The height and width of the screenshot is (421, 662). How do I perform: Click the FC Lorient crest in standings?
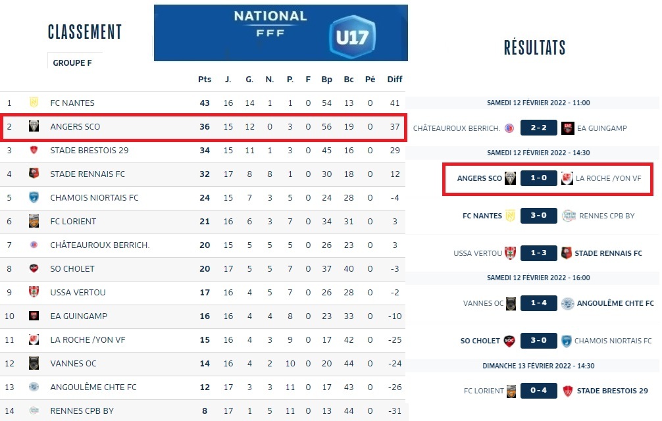[34, 221]
